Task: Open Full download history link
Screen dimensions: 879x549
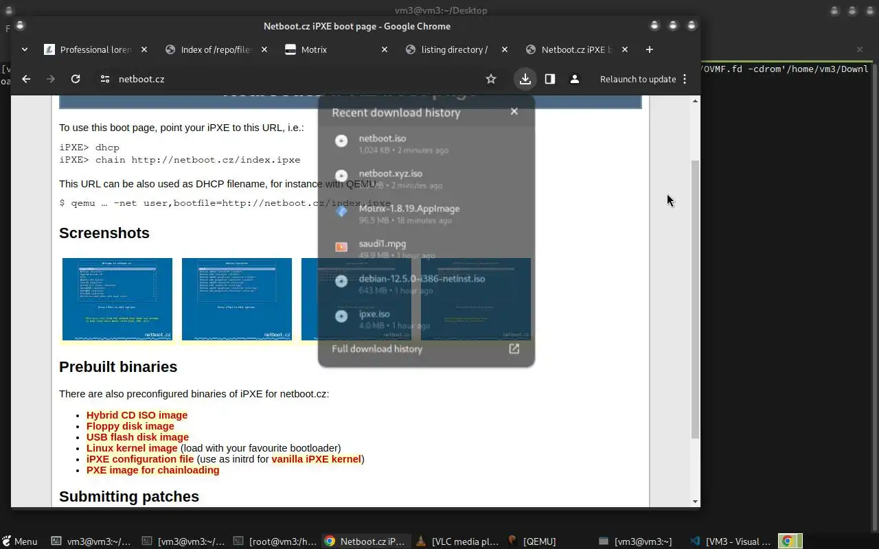Action: [x=377, y=349]
